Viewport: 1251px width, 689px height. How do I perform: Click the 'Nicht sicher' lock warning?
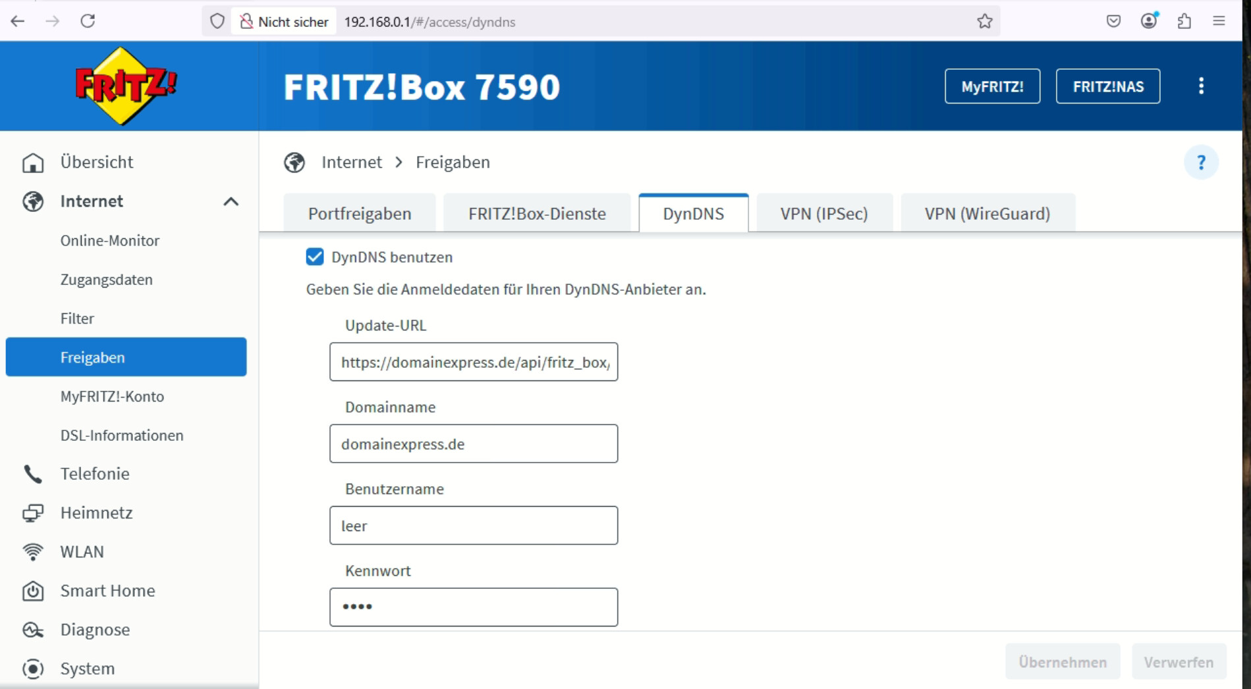point(284,22)
